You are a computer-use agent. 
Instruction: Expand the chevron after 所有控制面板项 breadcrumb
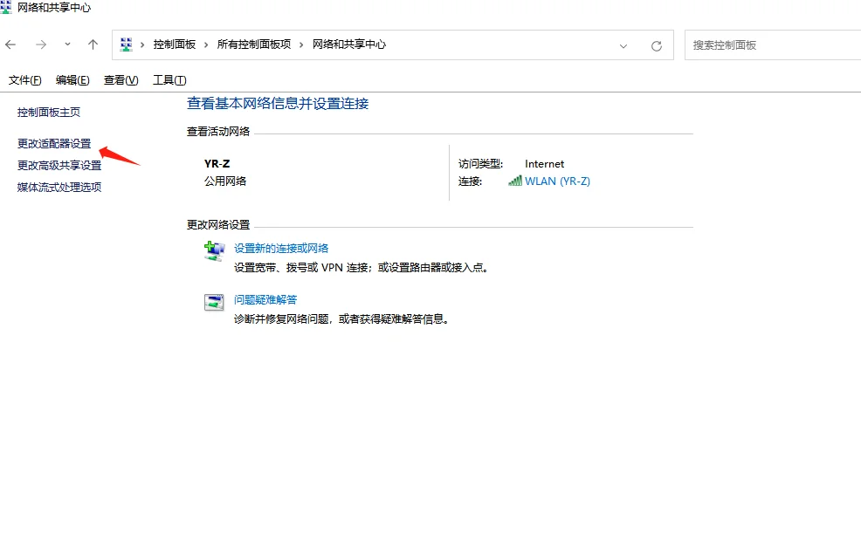(301, 45)
